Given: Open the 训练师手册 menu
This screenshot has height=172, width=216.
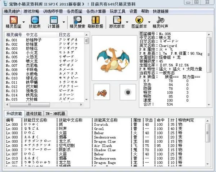Looking at the screenshot, I should click(53, 11).
